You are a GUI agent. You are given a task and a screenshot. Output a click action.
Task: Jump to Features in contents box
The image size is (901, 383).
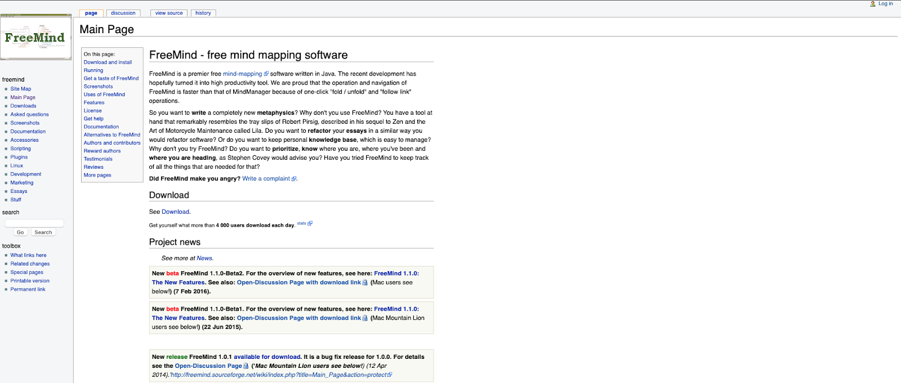point(94,102)
